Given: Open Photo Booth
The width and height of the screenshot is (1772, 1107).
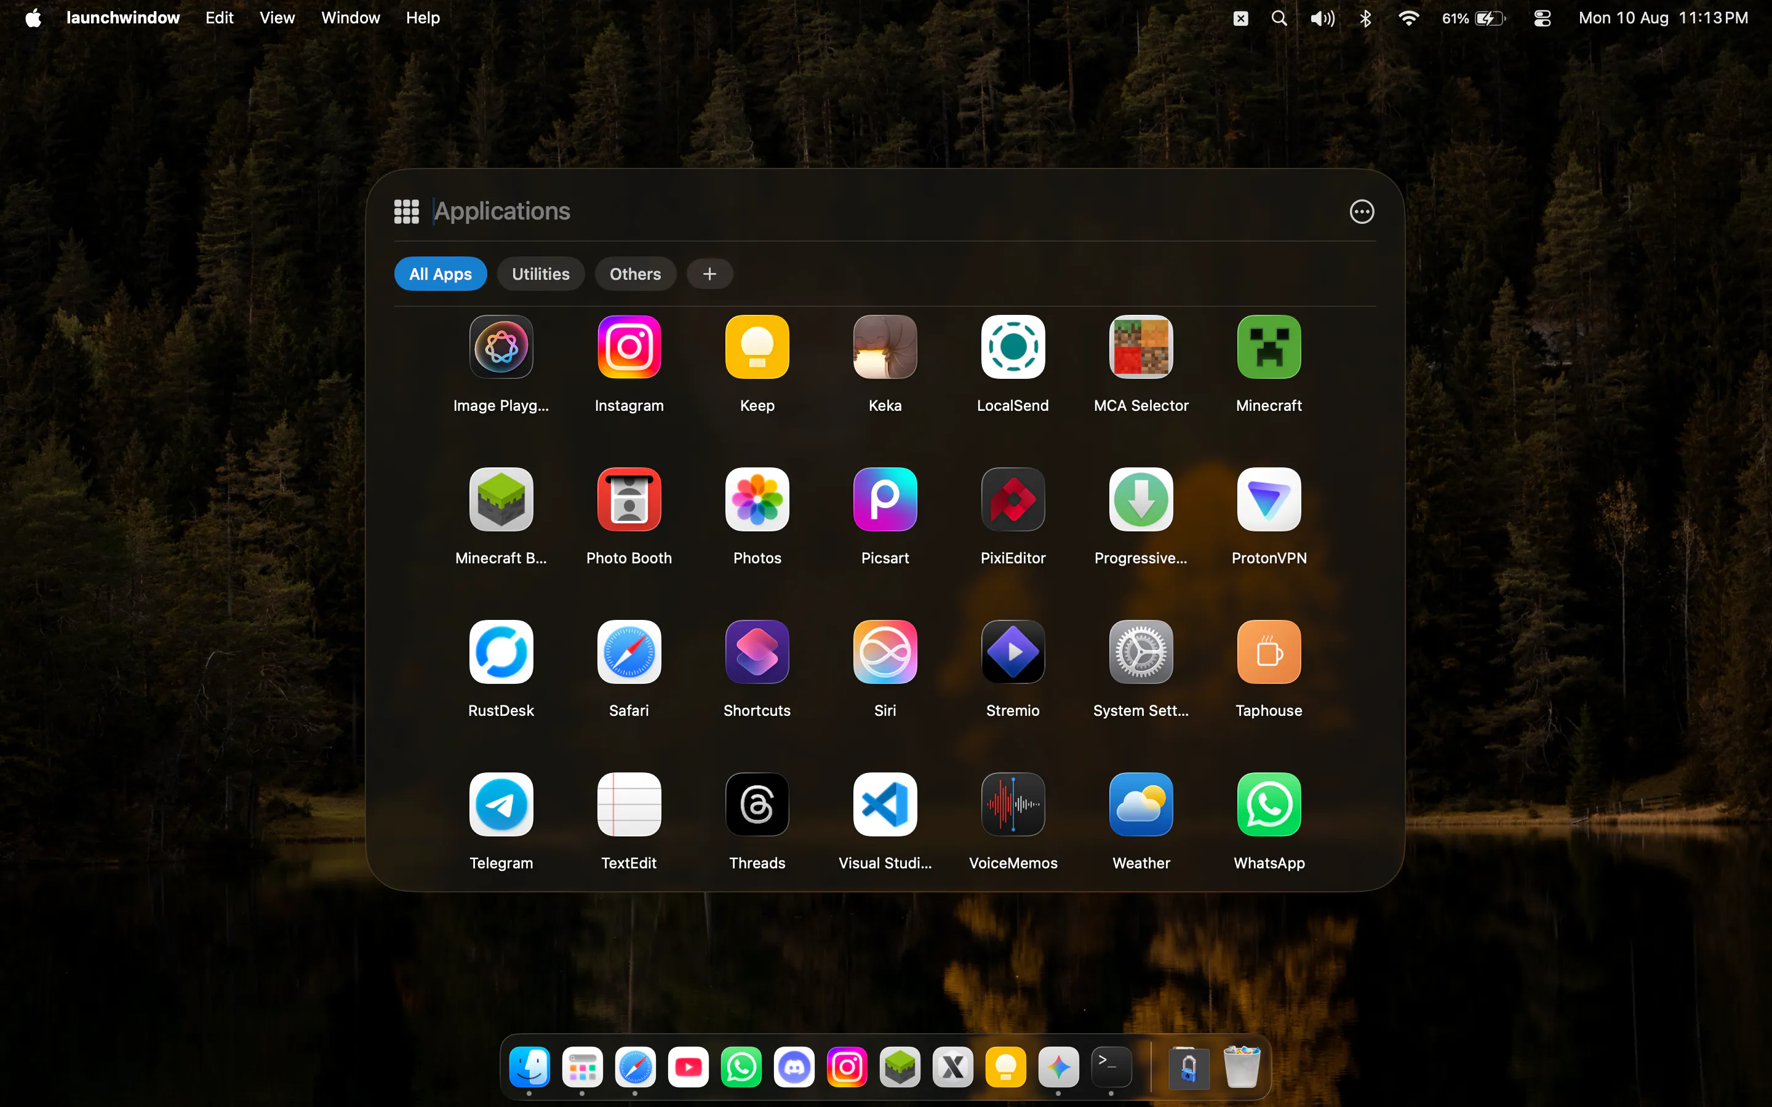Looking at the screenshot, I should (629, 499).
